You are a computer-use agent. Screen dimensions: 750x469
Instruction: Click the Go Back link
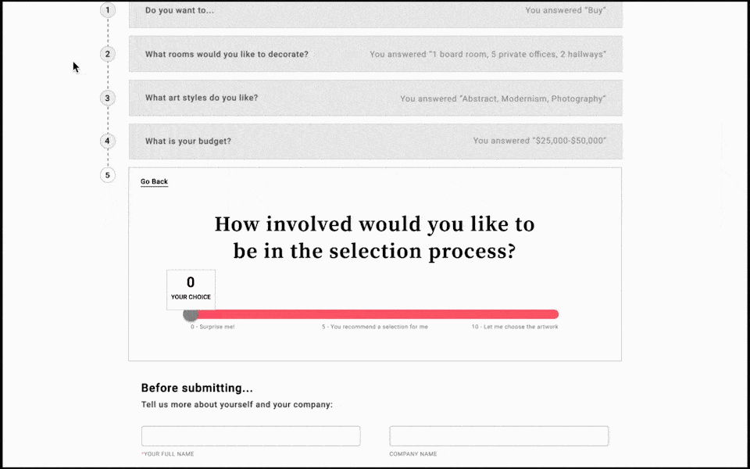[154, 182]
